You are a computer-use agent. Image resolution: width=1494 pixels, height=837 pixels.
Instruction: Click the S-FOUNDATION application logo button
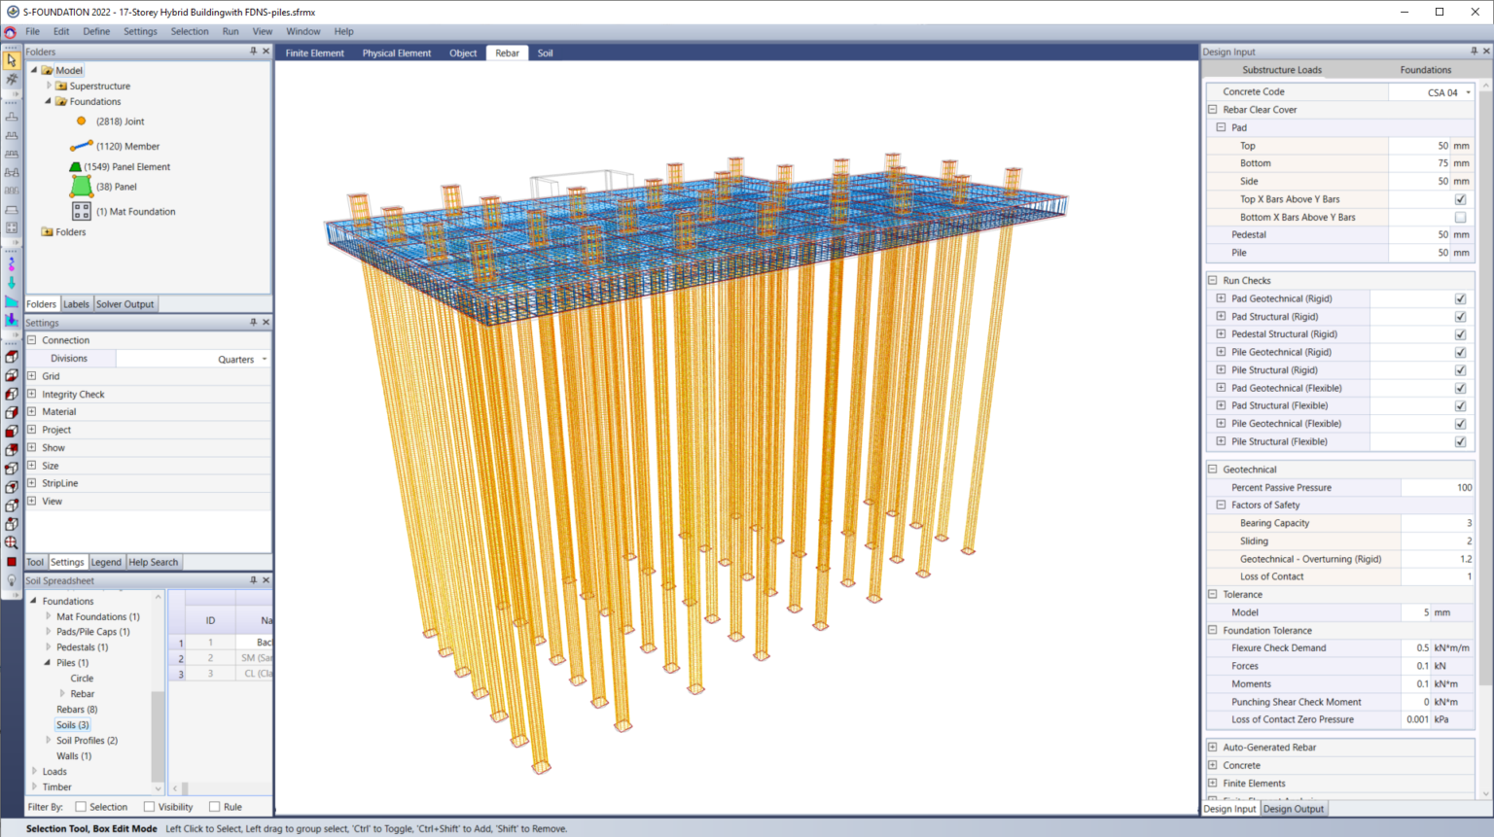(11, 32)
